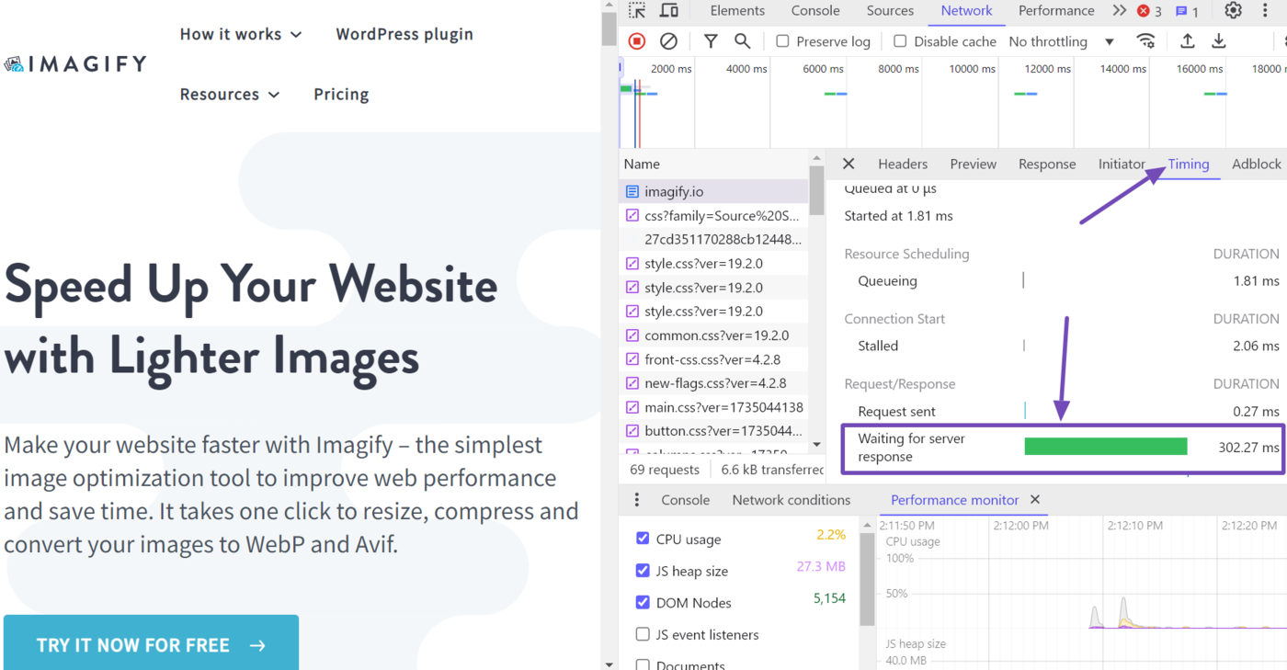Click the import HAR upload icon

pyautogui.click(x=1188, y=41)
